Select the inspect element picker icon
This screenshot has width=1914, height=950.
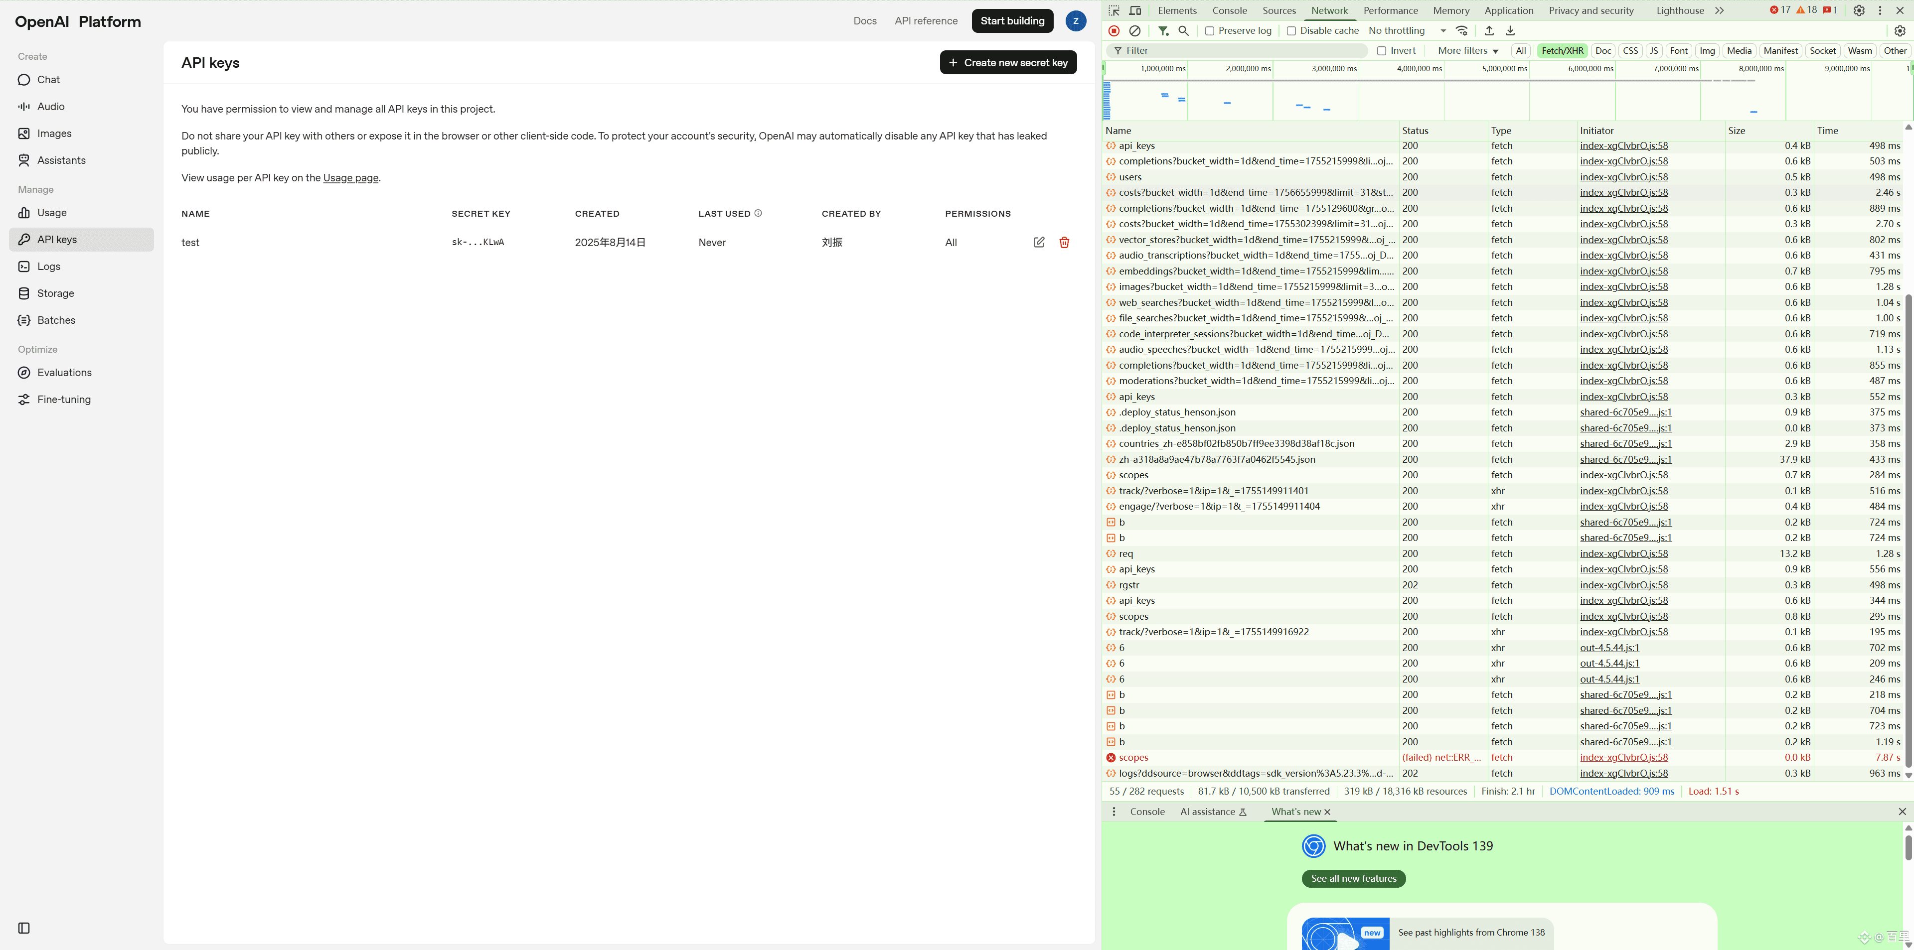click(x=1114, y=10)
